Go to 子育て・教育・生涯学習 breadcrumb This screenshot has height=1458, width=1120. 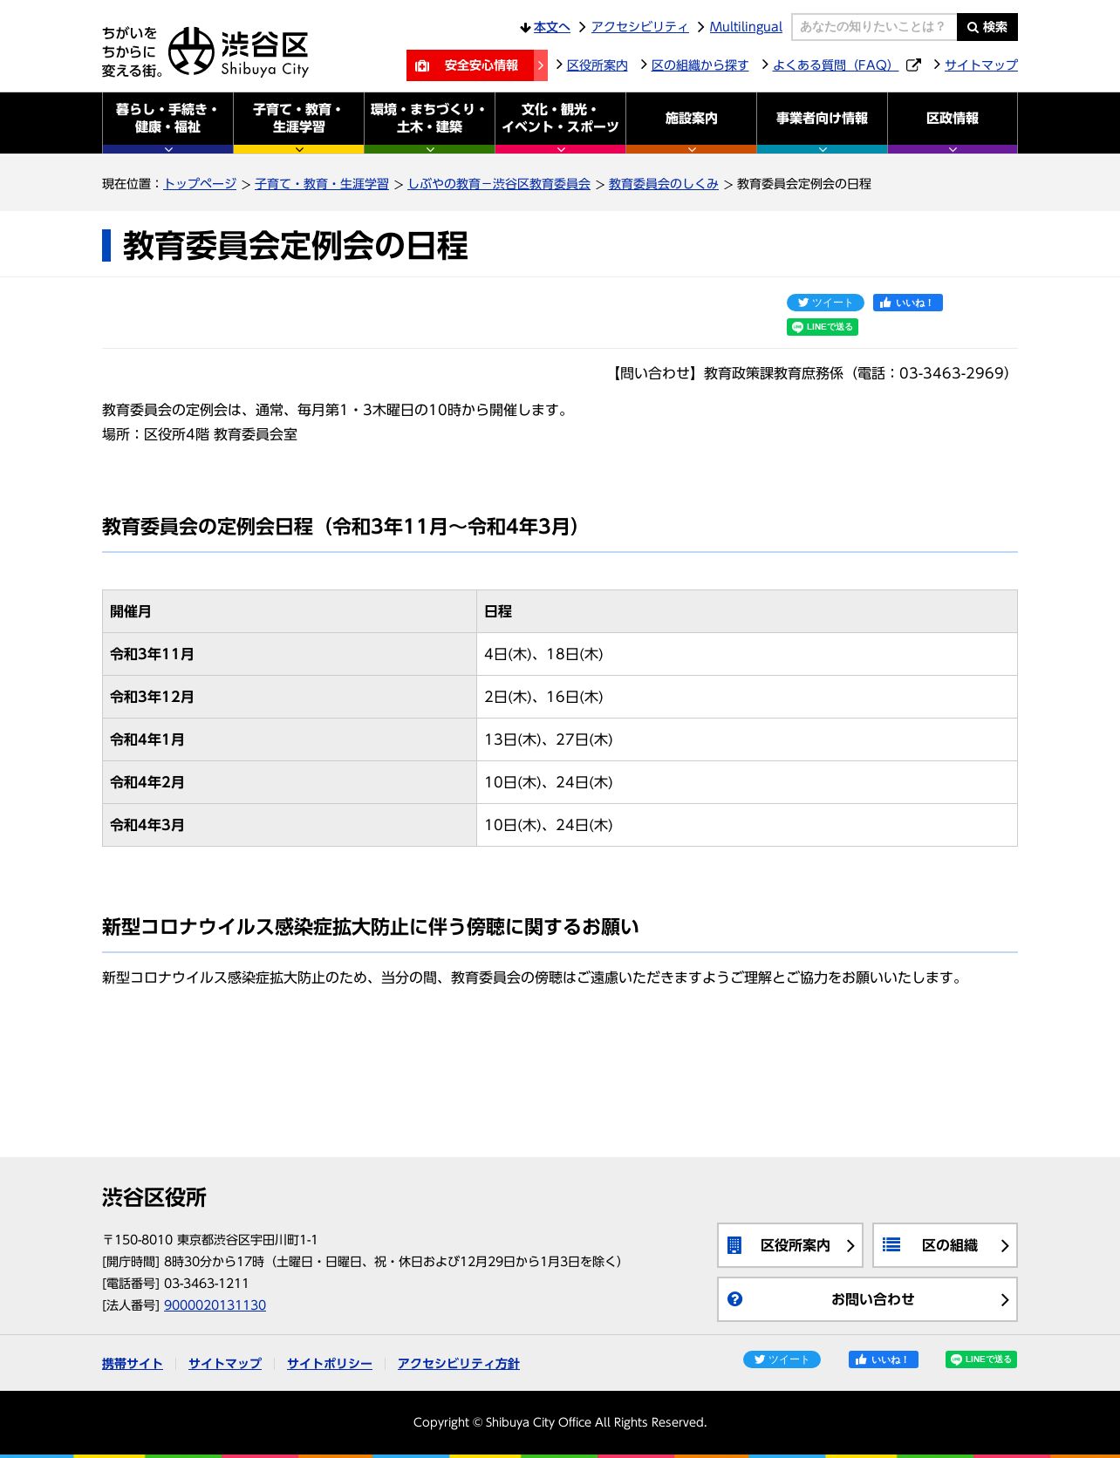coord(322,184)
